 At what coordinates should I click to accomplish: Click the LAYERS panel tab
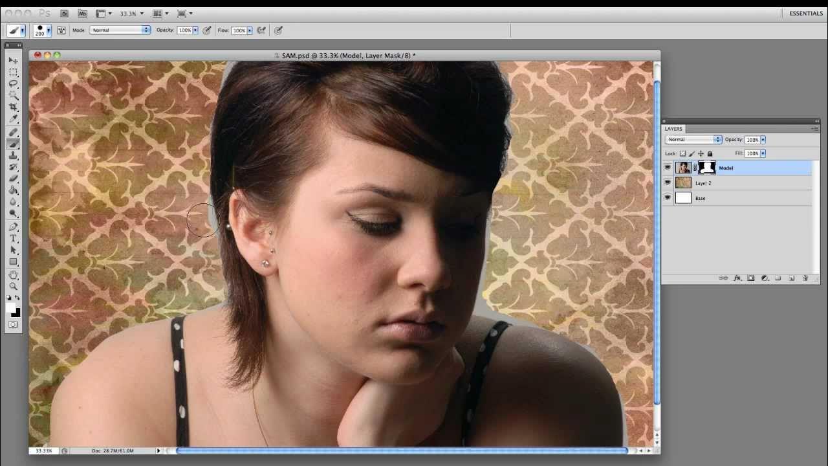pos(673,129)
